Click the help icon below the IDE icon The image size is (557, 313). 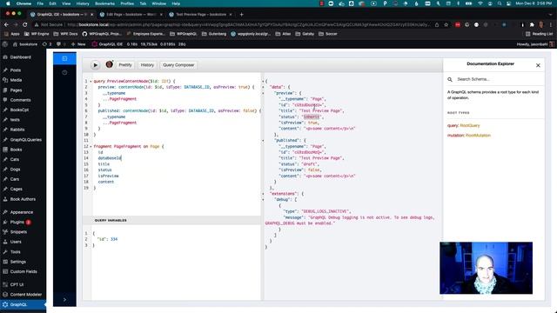coord(64,72)
